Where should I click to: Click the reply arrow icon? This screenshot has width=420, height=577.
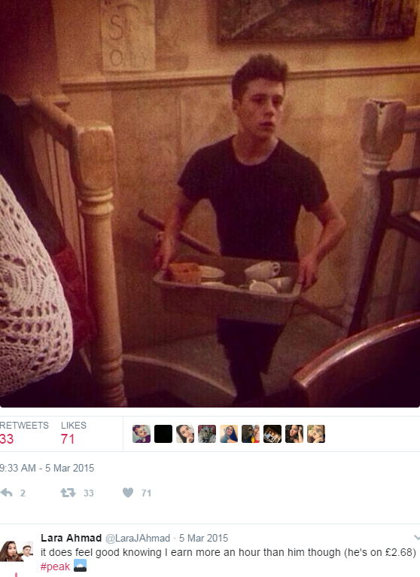coord(6,493)
